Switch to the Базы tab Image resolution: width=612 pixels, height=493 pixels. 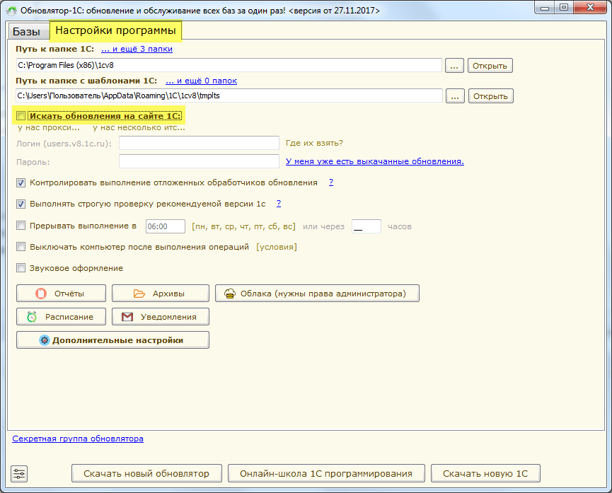(27, 31)
